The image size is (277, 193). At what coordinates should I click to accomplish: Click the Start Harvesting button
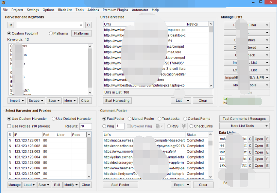(117, 101)
